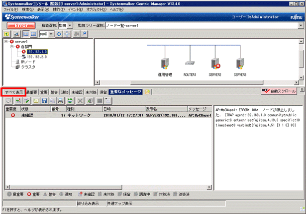Click the event response icon with red arrow
Screen dimensions: 306x214
point(18,101)
